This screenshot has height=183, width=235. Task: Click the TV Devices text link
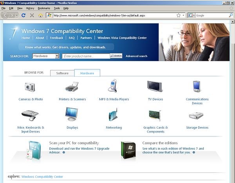155,99
